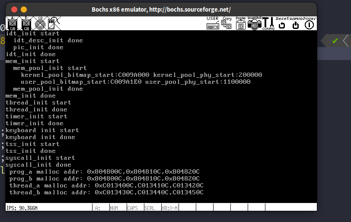Click the floppy B: drive icon
This screenshot has height=222, width=351.
(26, 23)
